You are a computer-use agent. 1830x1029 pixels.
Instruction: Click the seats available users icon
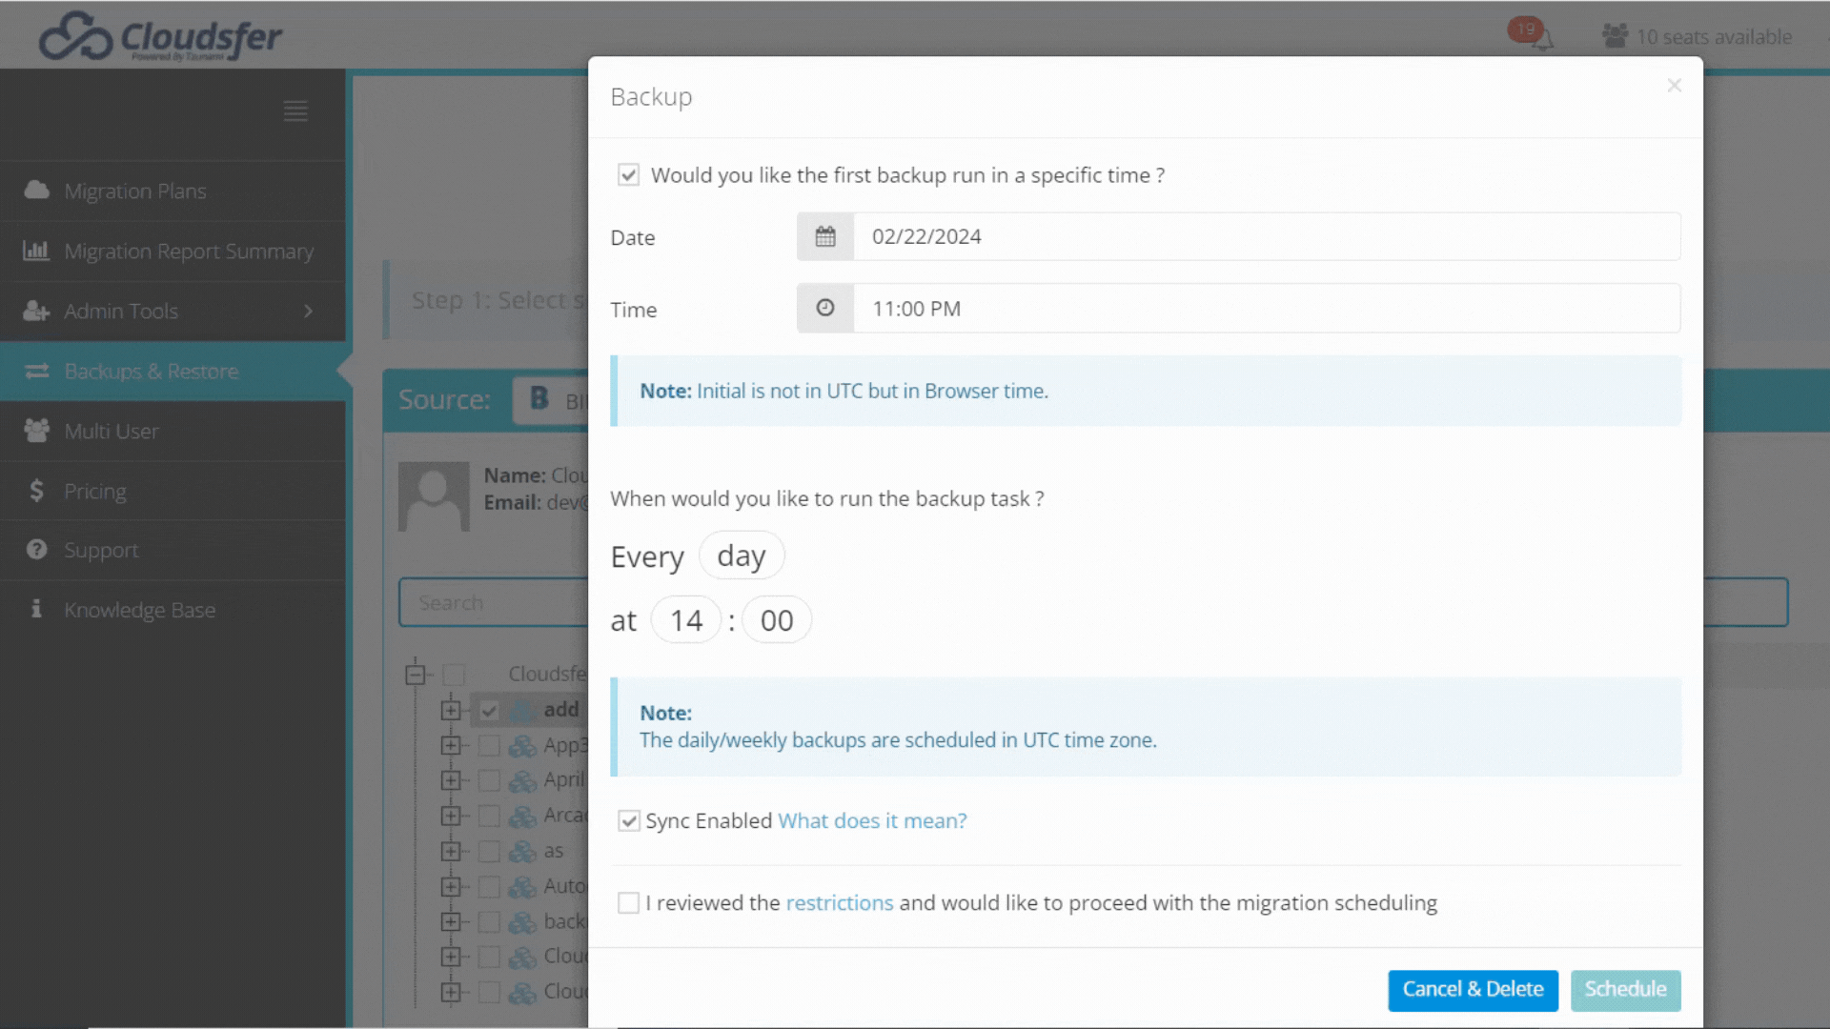[x=1615, y=36]
